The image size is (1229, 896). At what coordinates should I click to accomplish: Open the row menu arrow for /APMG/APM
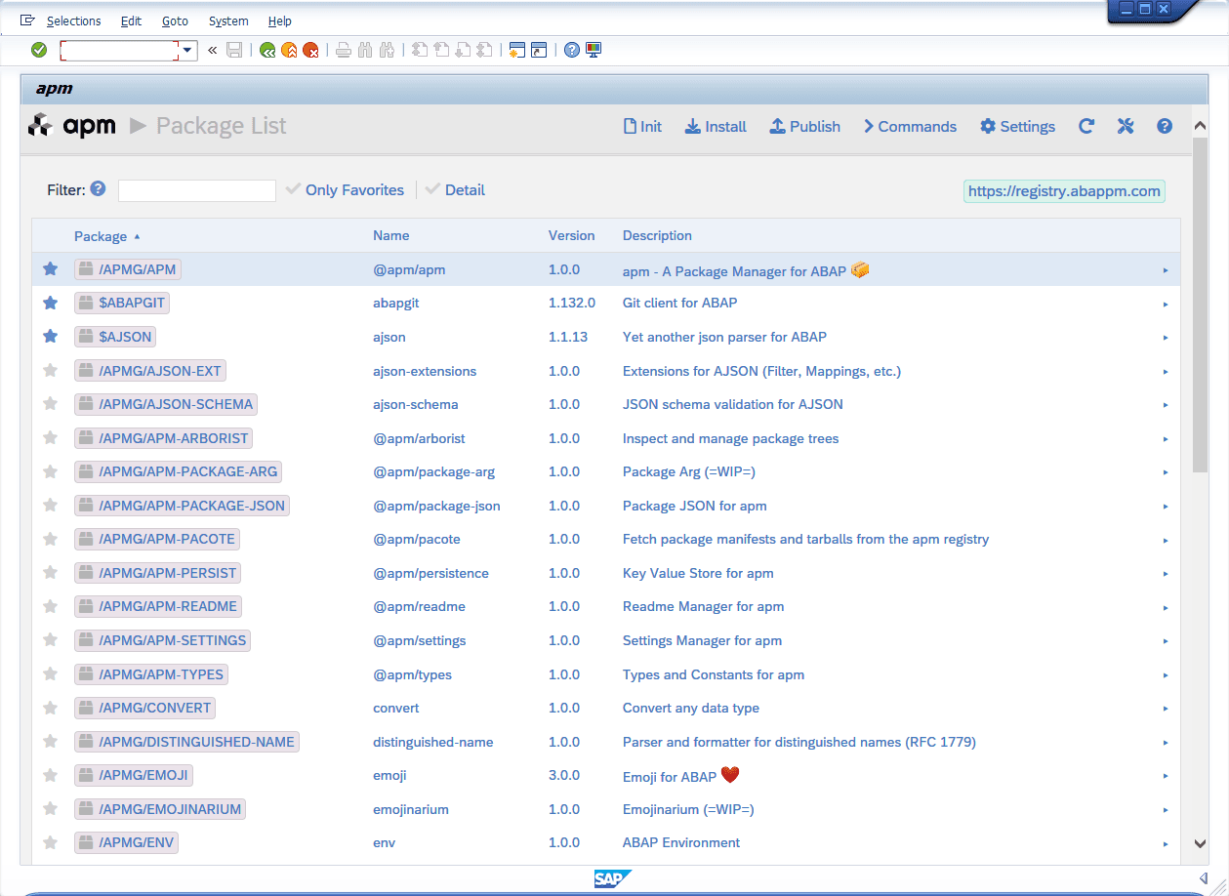click(x=1166, y=270)
